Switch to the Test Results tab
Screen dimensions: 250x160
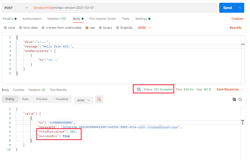pos(58,90)
